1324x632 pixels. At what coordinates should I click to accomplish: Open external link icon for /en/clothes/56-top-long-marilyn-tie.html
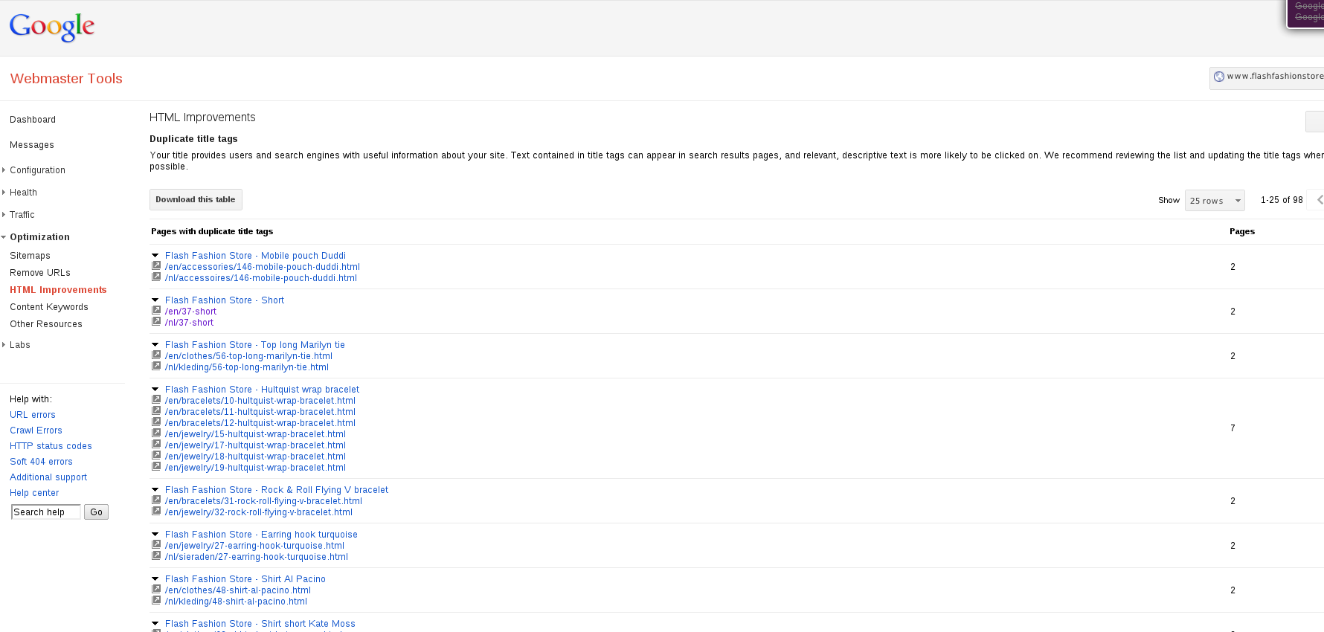[x=156, y=355]
